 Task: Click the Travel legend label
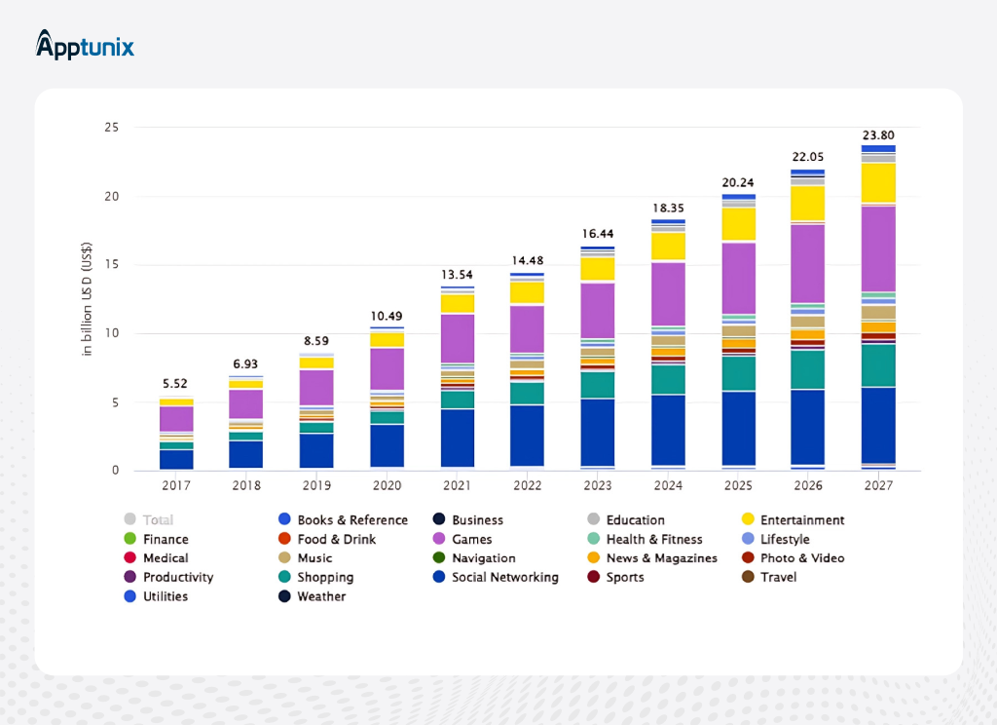coord(778,577)
